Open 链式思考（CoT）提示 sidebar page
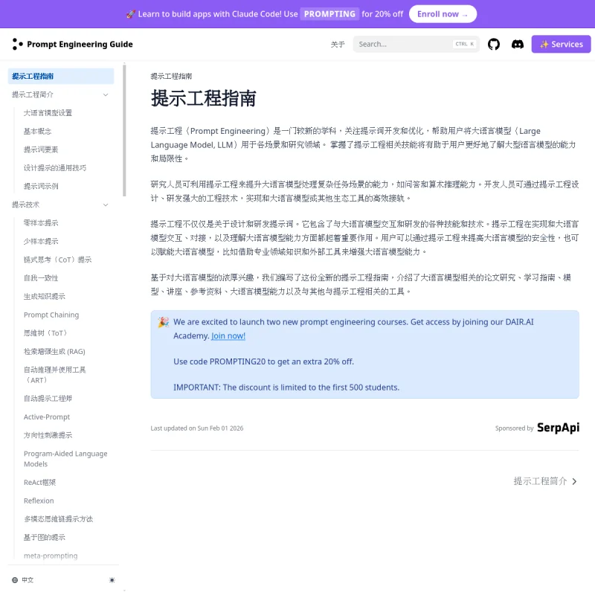The width and height of the screenshot is (595, 595). pyautogui.click(x=58, y=260)
